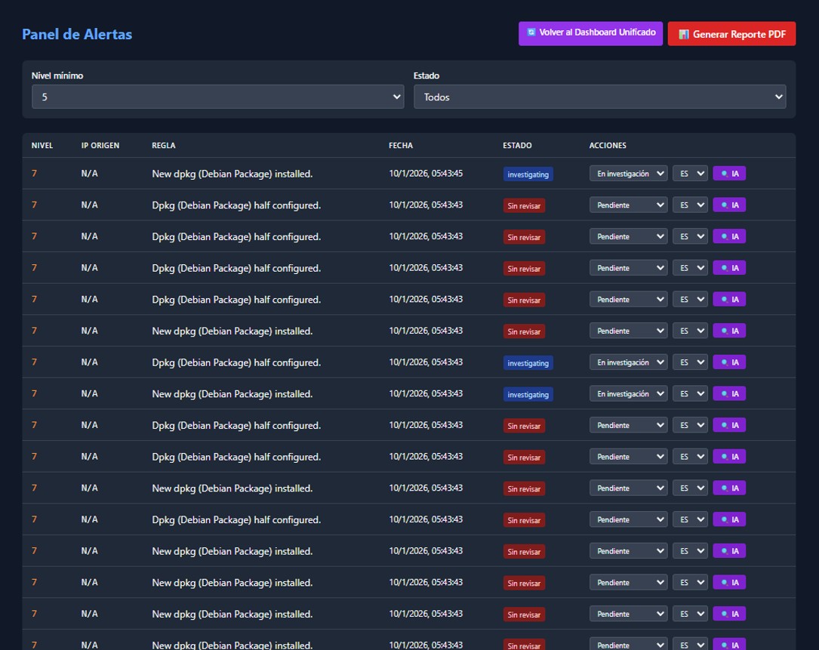
Task: Click IA button for investigating half configured alert
Action: point(729,362)
